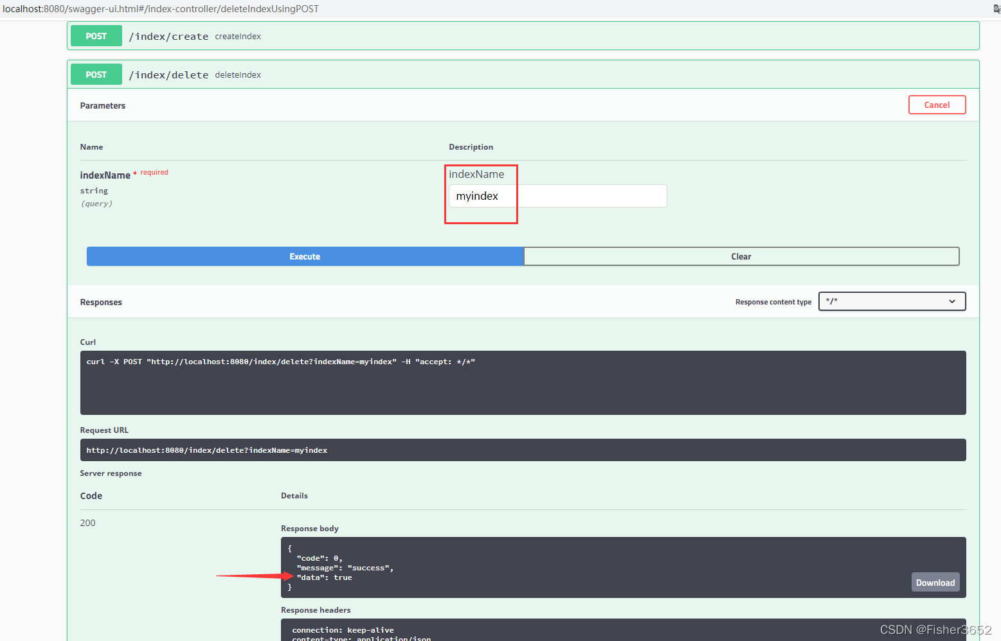Viewport: 1001px width, 641px height.
Task: Click the green POST badge for deleteIndex
Action: pos(96,75)
